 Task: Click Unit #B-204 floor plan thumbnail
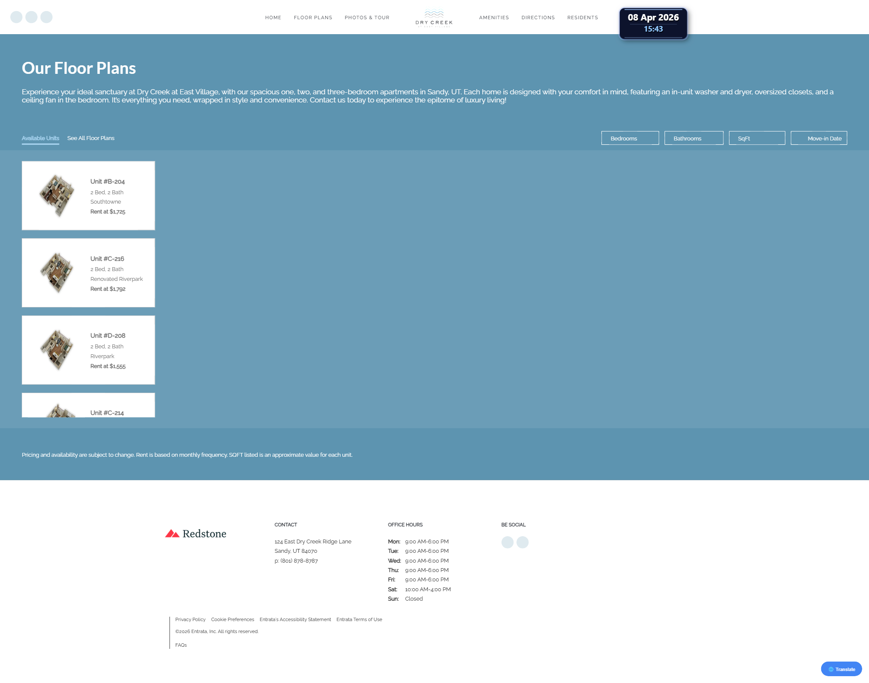pyautogui.click(x=57, y=196)
